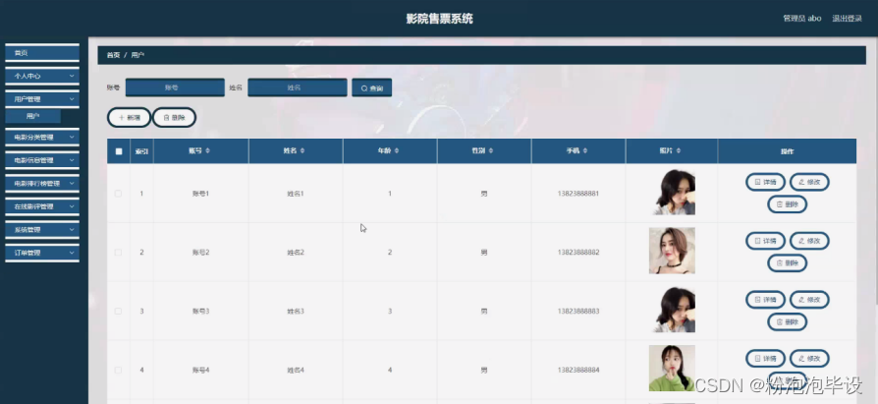
Task: Click 退出登录 to log out
Action: [x=847, y=19]
